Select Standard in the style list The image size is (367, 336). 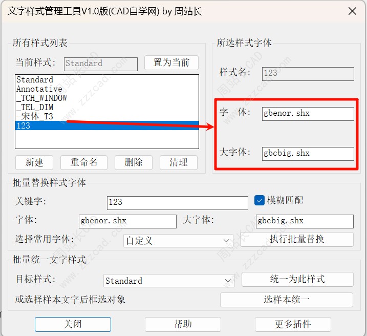(35, 80)
